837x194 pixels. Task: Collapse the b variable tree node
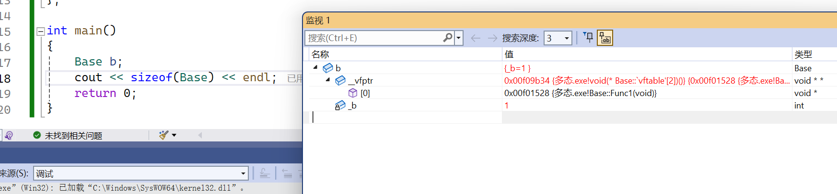(315, 67)
